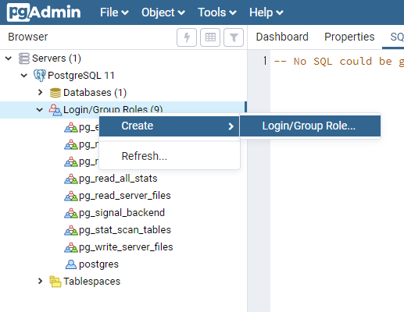The image size is (404, 312).
Task: Click the Databases (1) label
Action: coord(95,93)
